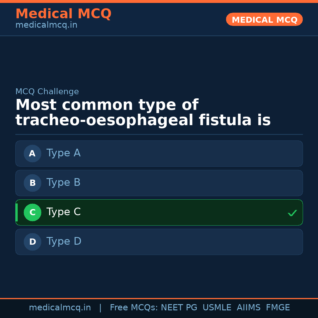Click the USMLE label in footer
Image resolution: width=318 pixels, height=318 pixels.
click(217, 308)
